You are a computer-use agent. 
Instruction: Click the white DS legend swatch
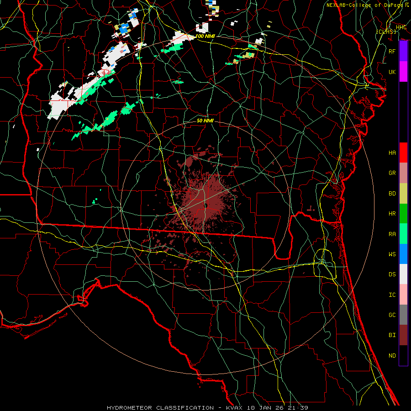coord(403,274)
